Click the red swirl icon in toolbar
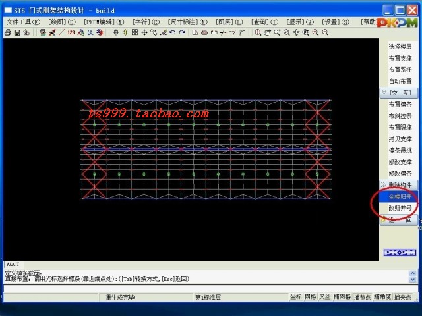 (100, 32)
